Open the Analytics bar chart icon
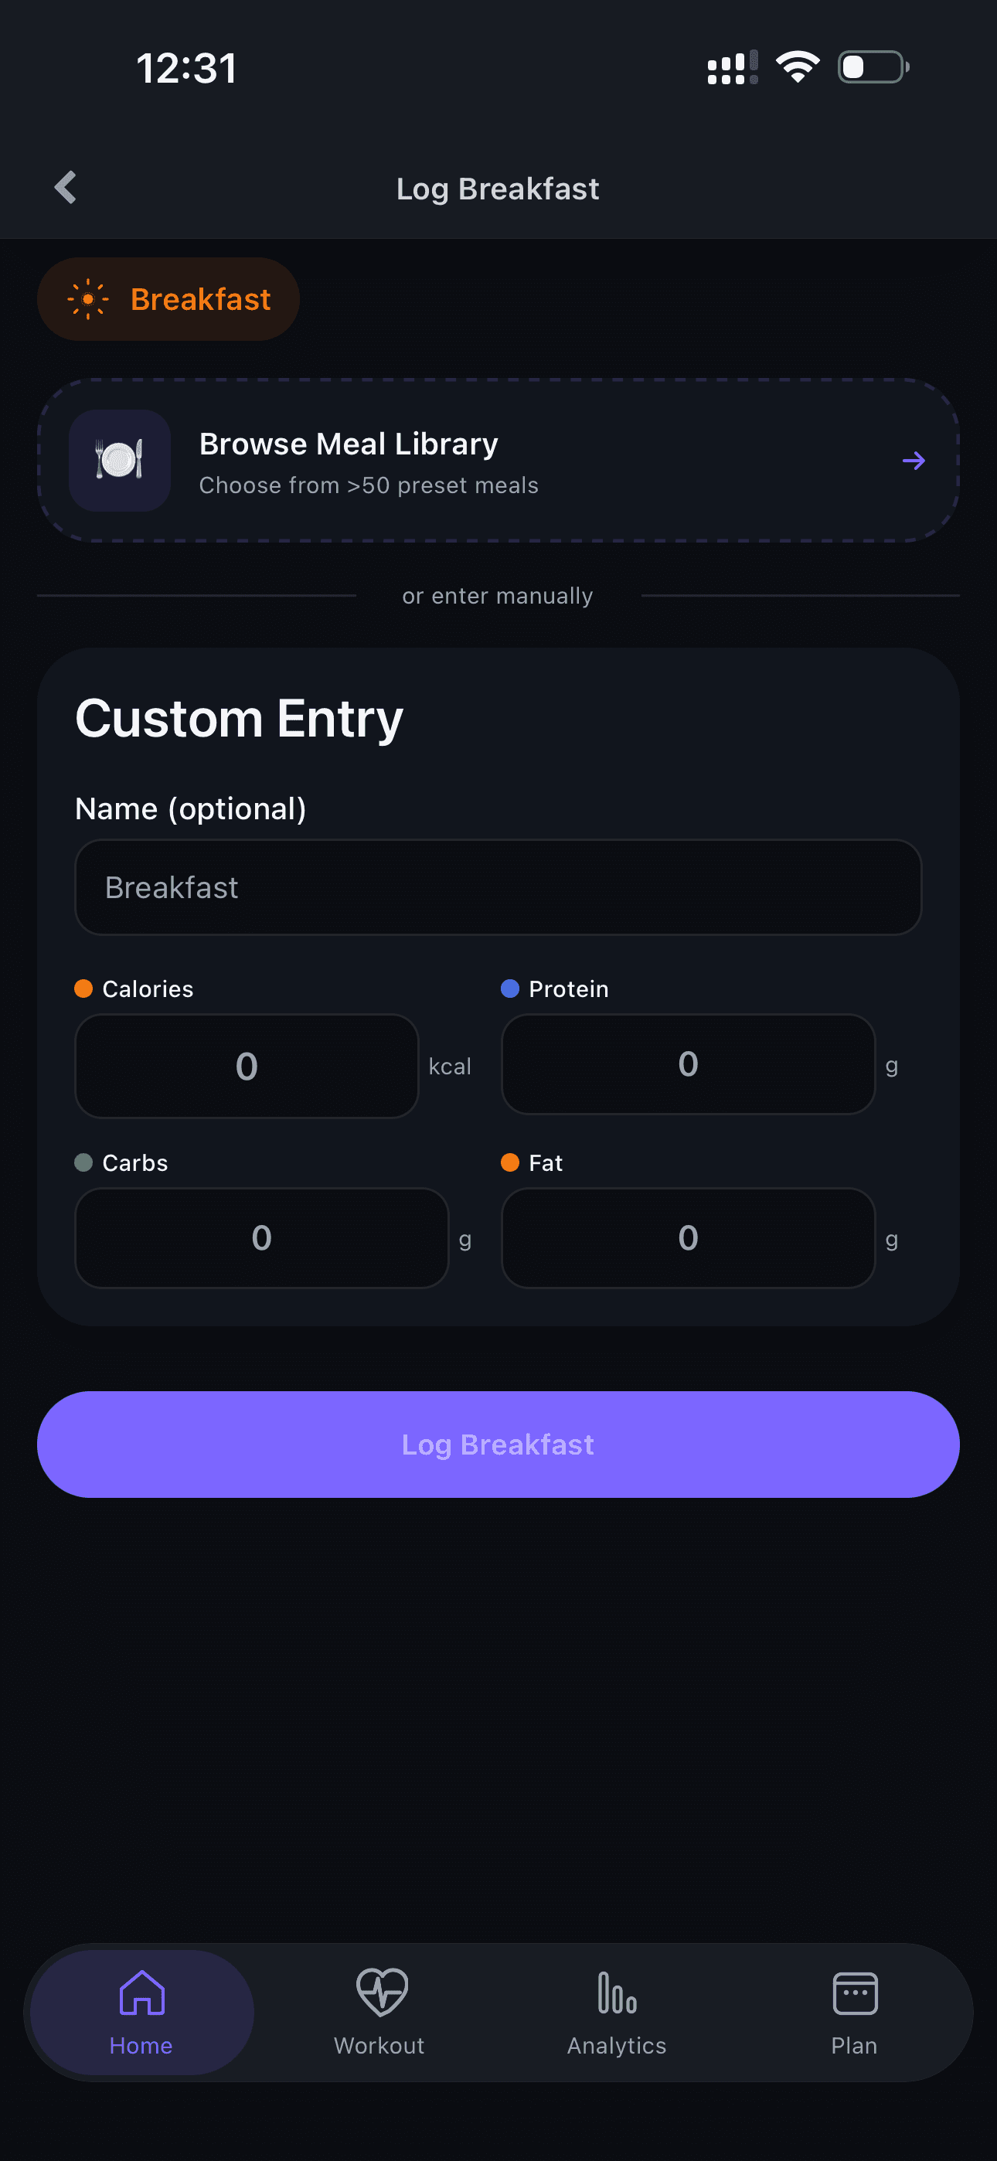Screen dimensions: 997x2161 click(x=617, y=1993)
